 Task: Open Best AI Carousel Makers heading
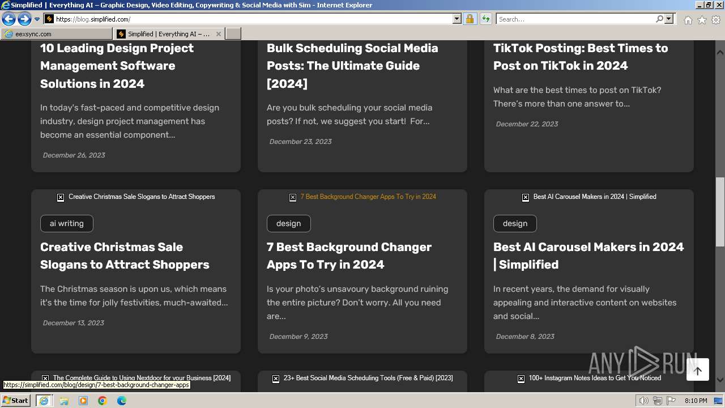[588, 256]
